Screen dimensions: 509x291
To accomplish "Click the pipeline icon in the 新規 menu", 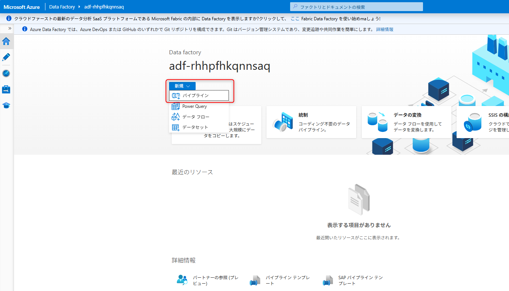I will [175, 95].
